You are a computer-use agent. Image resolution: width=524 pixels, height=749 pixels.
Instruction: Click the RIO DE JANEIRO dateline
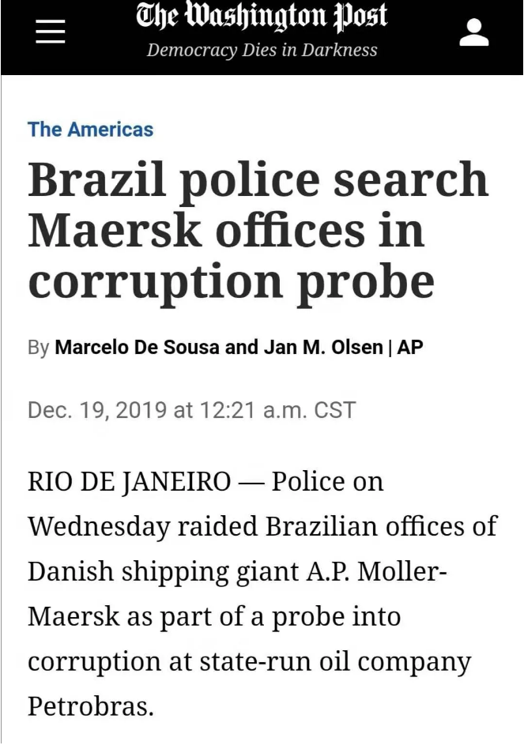(x=129, y=481)
